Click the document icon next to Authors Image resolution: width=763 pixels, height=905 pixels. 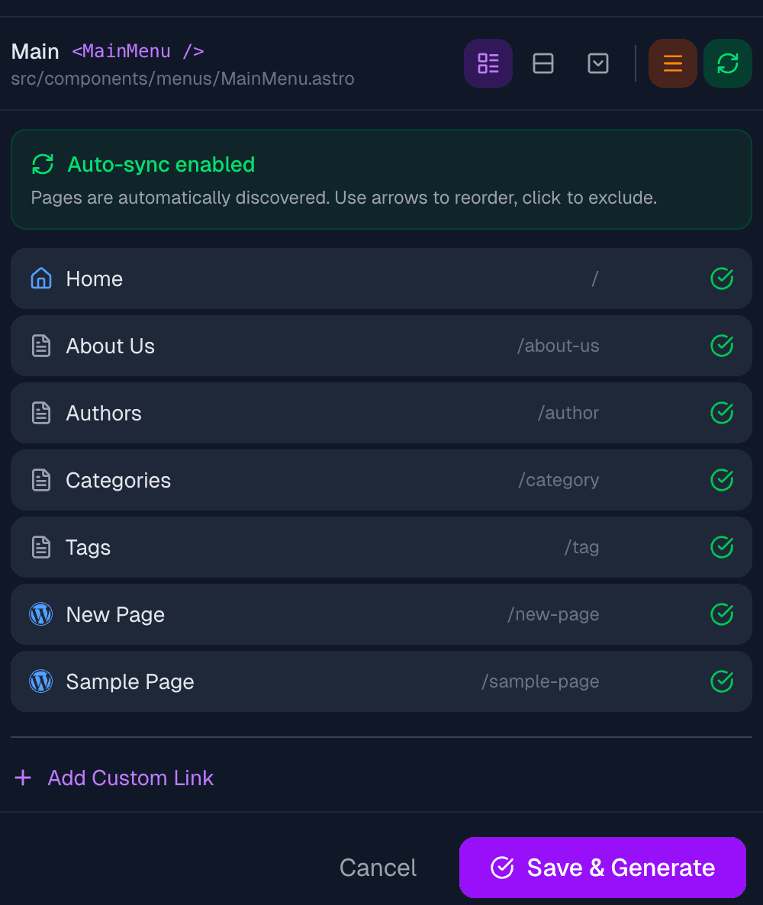(x=40, y=413)
